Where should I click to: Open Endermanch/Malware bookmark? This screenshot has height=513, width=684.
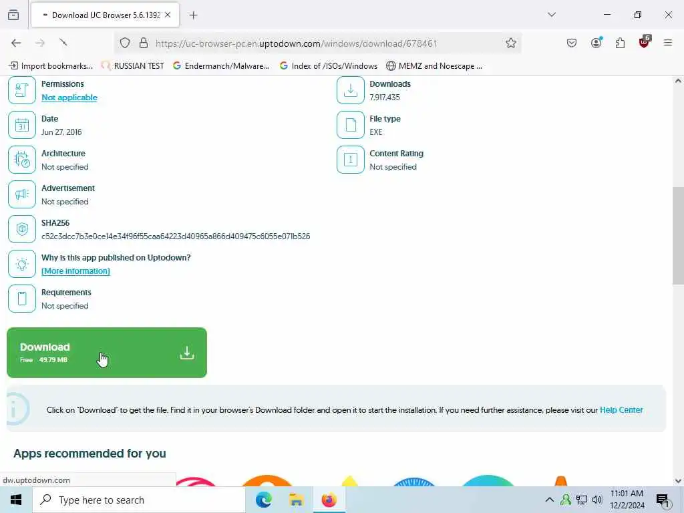(221, 66)
